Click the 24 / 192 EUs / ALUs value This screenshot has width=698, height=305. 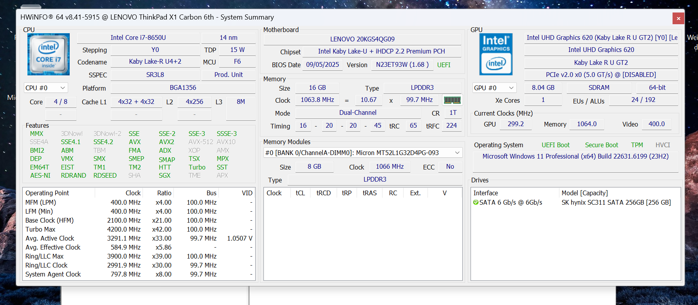click(x=643, y=100)
